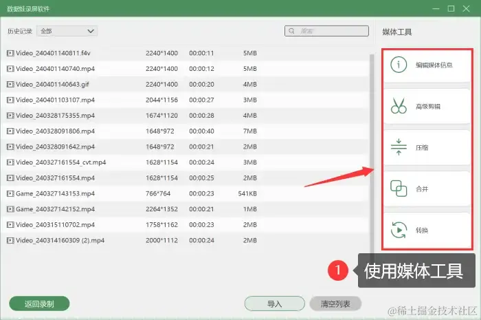The width and height of the screenshot is (481, 320).
Task: Click the 541KB file size
Action: tap(247, 193)
